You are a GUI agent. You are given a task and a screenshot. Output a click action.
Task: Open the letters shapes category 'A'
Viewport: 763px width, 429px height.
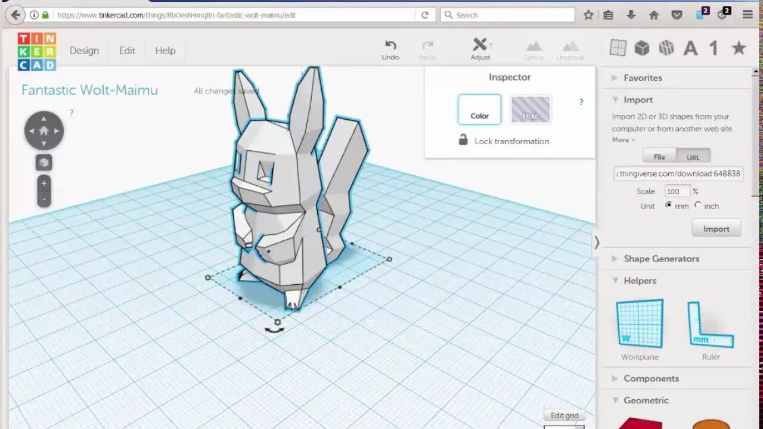[x=690, y=48]
